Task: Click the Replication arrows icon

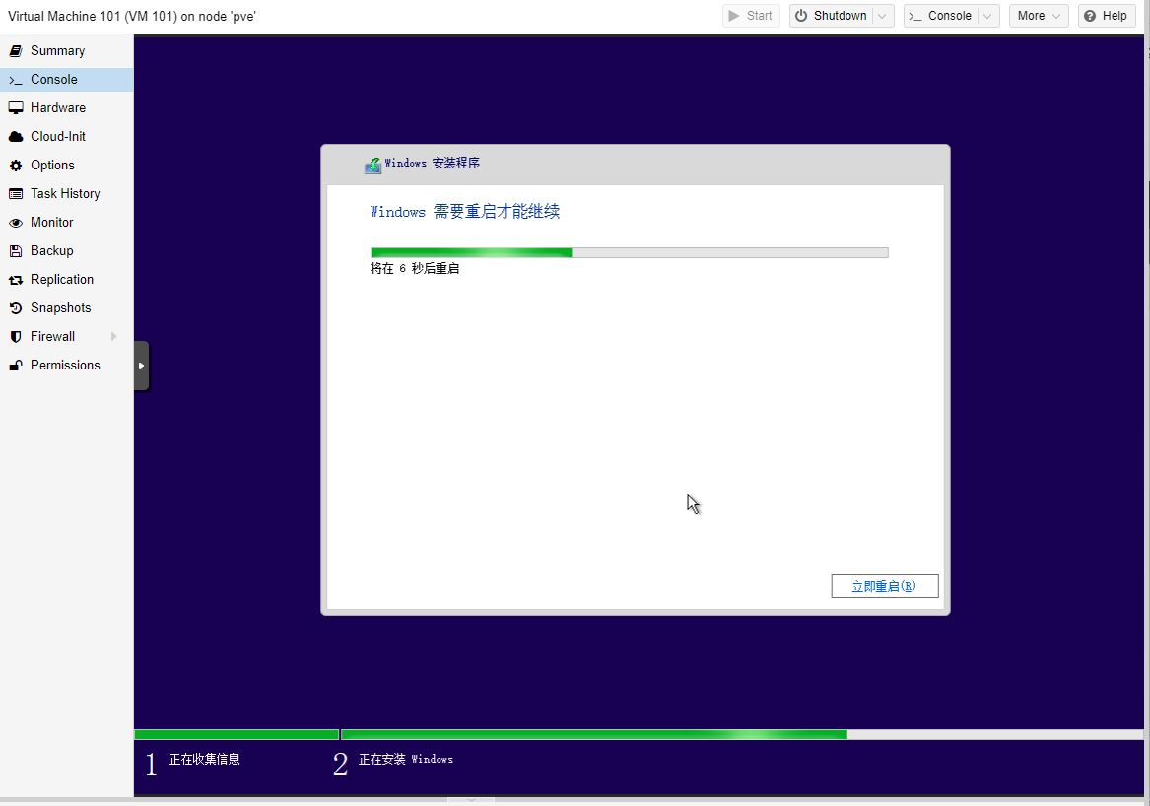Action: coord(16,280)
